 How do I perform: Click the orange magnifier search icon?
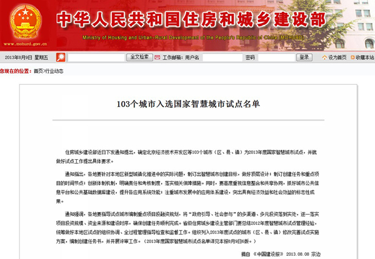61,57
